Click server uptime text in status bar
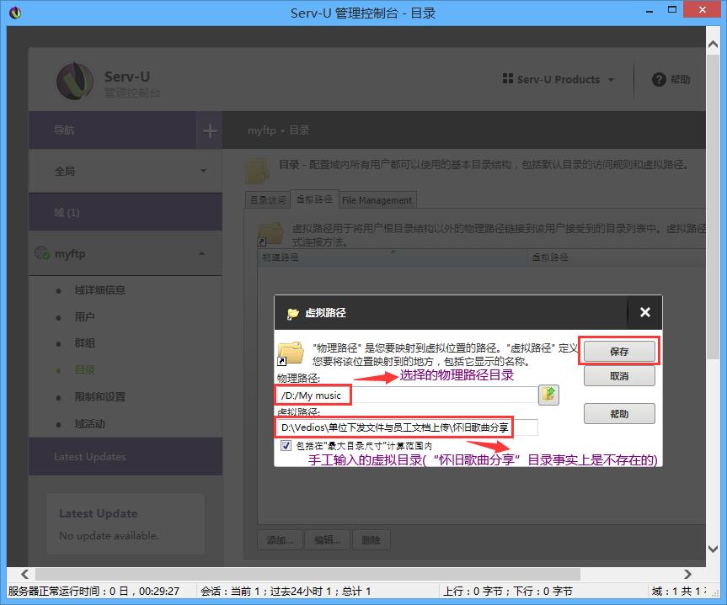 pos(94,592)
